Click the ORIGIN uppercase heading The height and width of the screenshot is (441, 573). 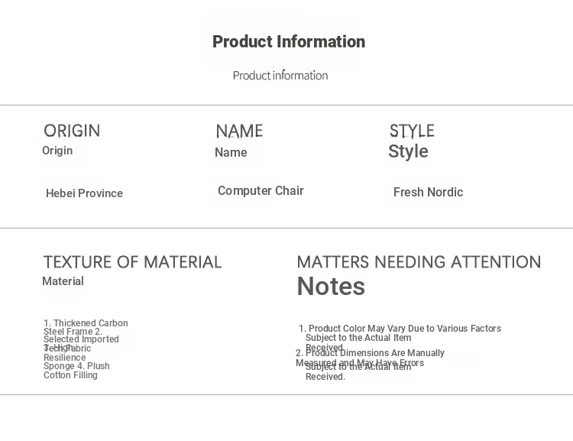[72, 131]
